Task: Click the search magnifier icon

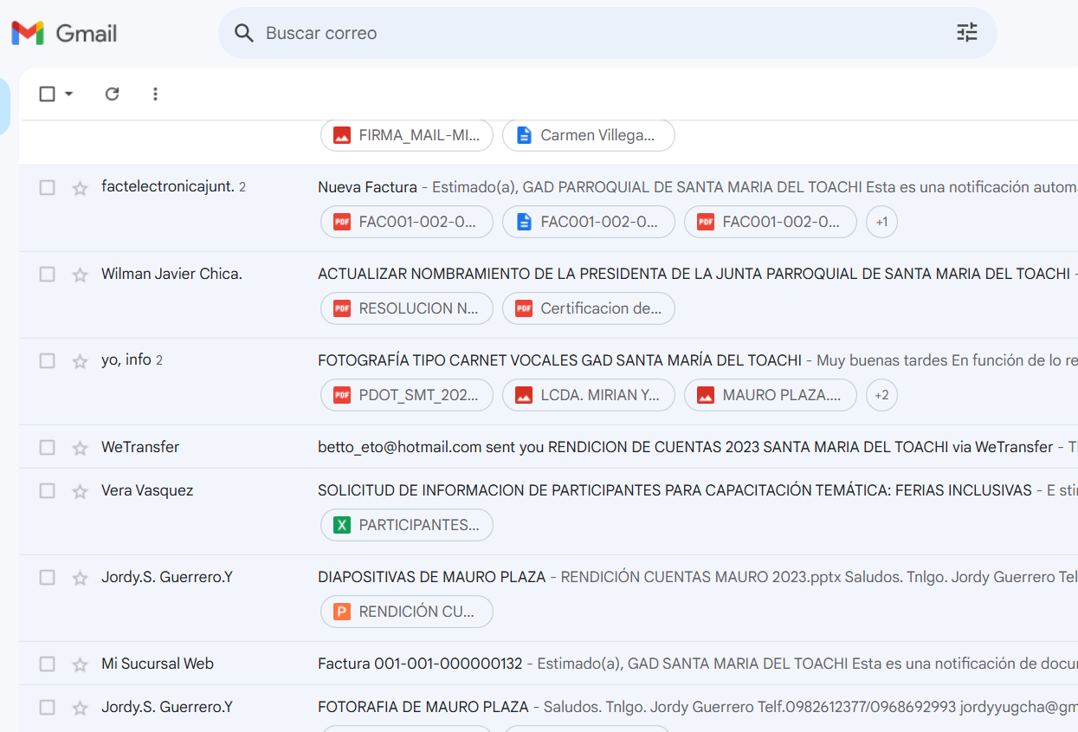Action: (244, 33)
